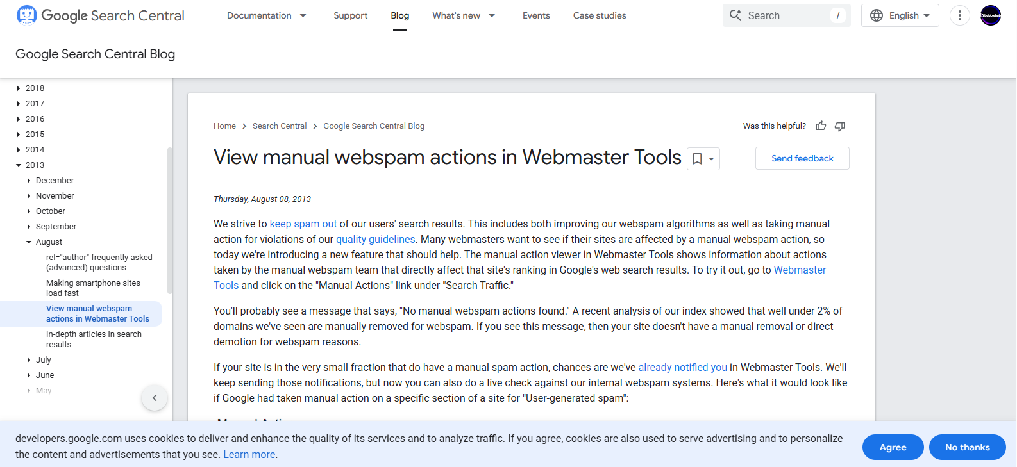Expand the June month
Screen dimensions: 1017x467
pos(29,375)
